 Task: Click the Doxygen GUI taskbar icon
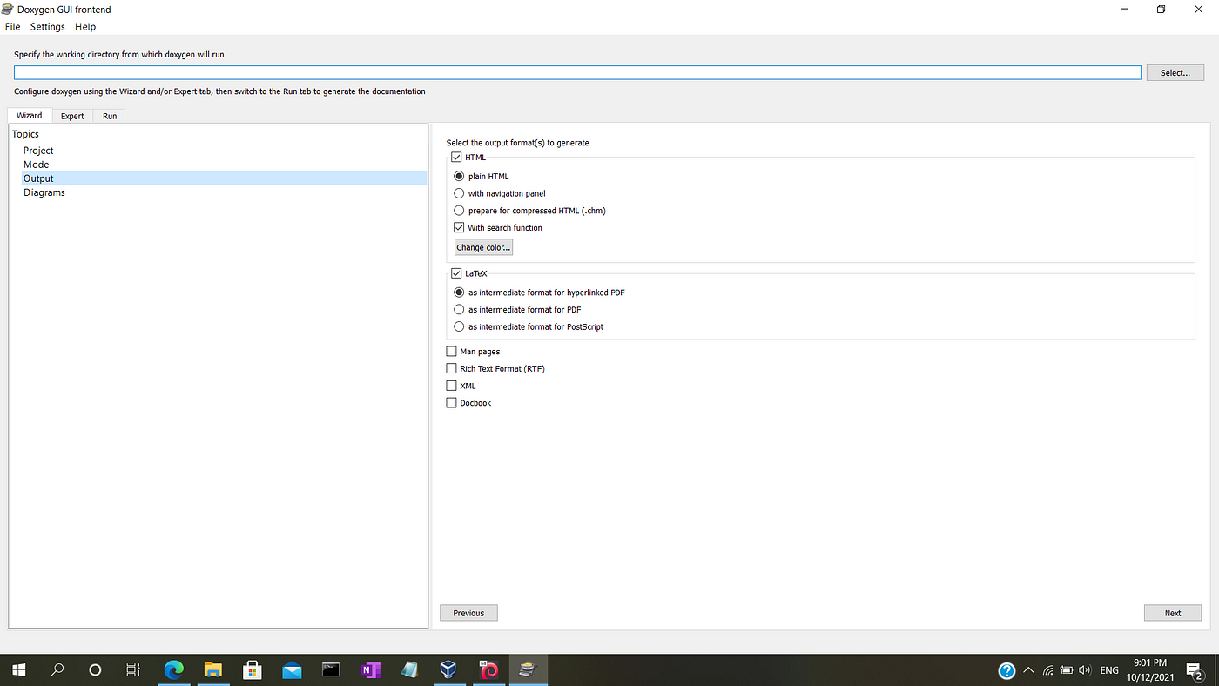[527, 669]
